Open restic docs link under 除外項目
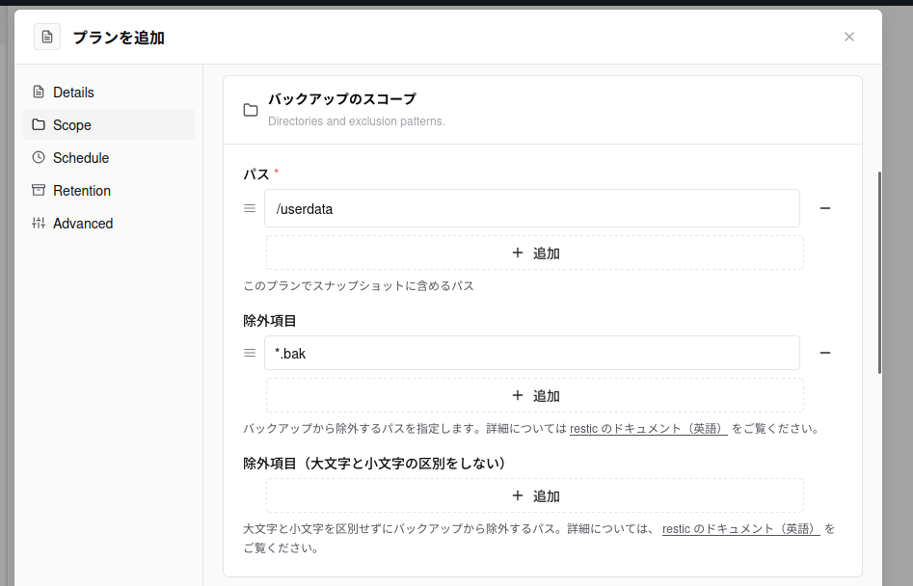 pos(648,429)
